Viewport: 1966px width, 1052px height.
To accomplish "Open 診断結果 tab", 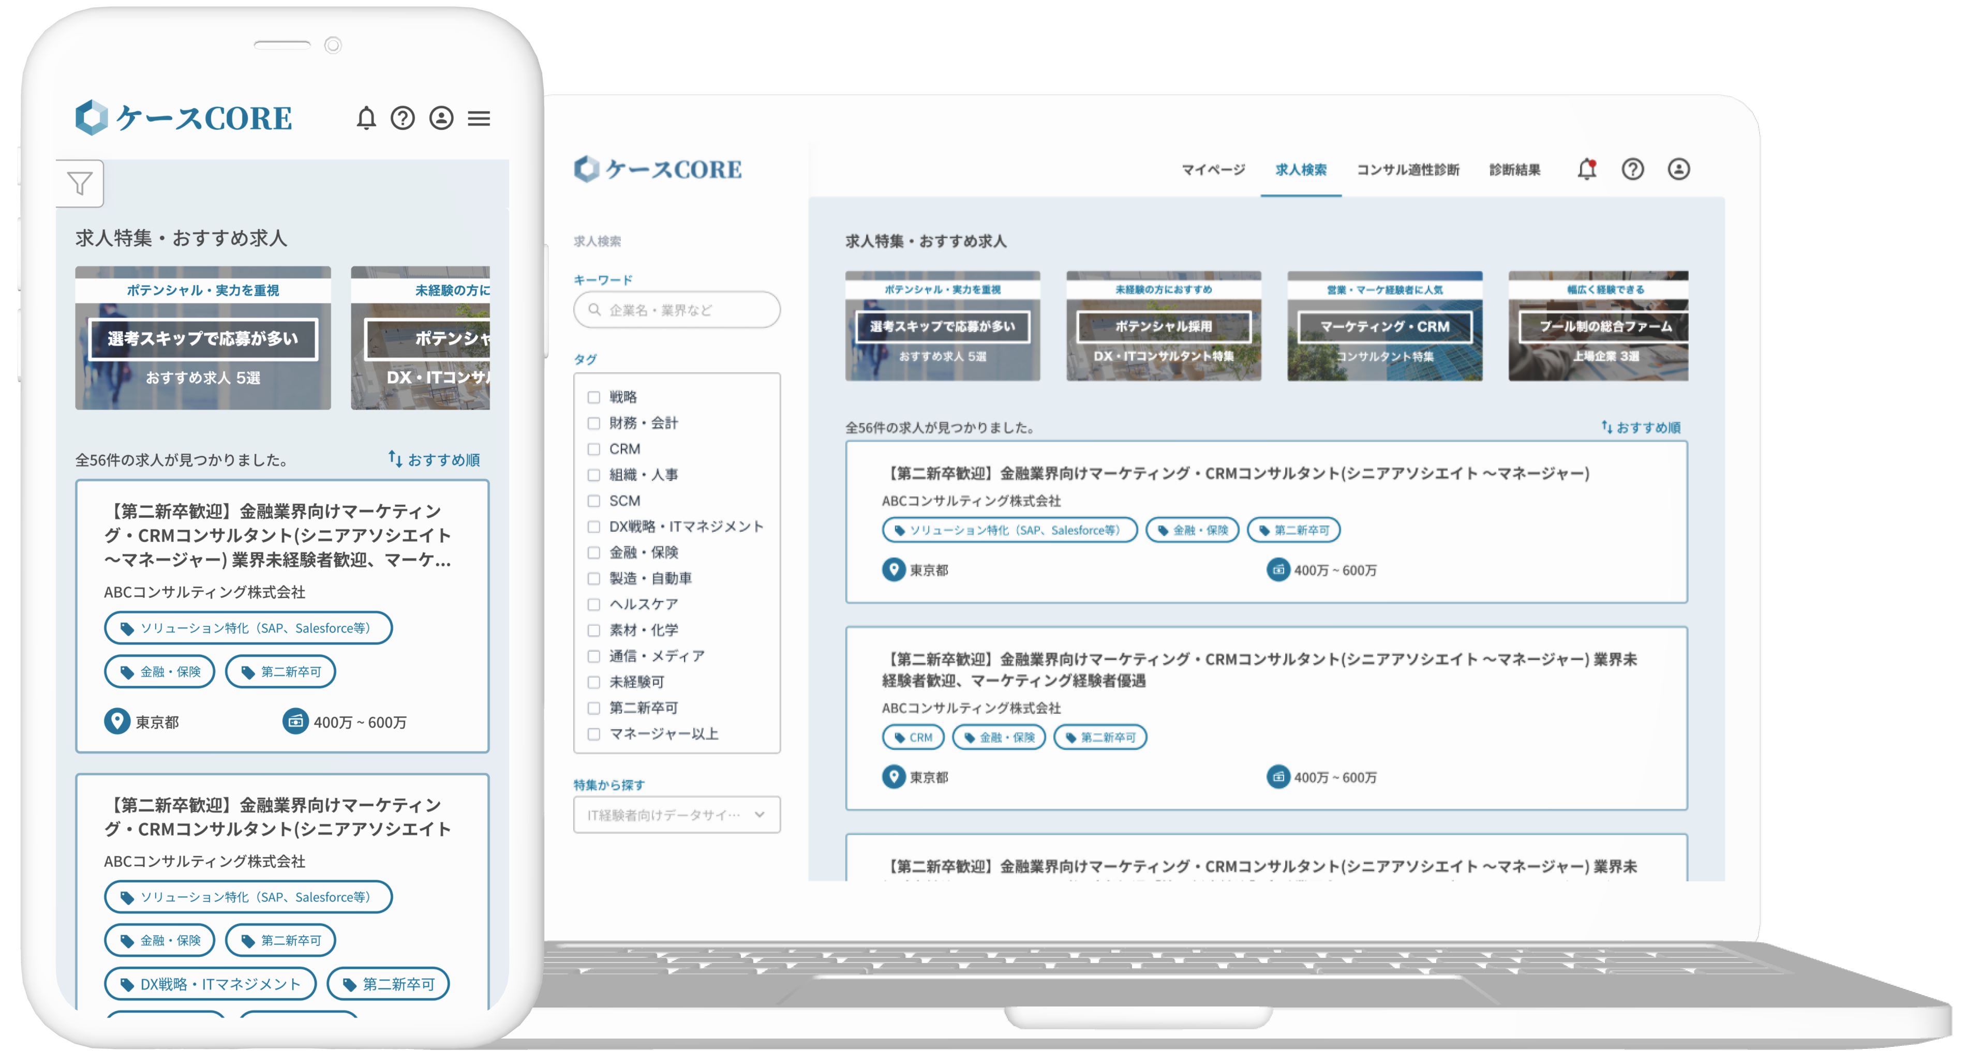I will (1515, 169).
